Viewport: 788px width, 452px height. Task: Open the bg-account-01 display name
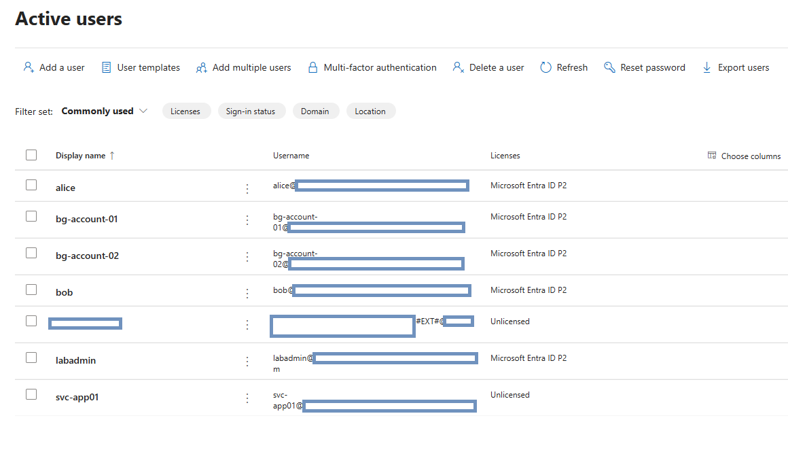tap(86, 220)
